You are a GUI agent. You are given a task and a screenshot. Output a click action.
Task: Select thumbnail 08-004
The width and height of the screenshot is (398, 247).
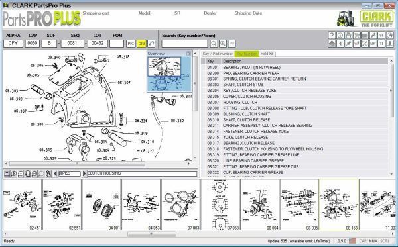(x=259, y=205)
